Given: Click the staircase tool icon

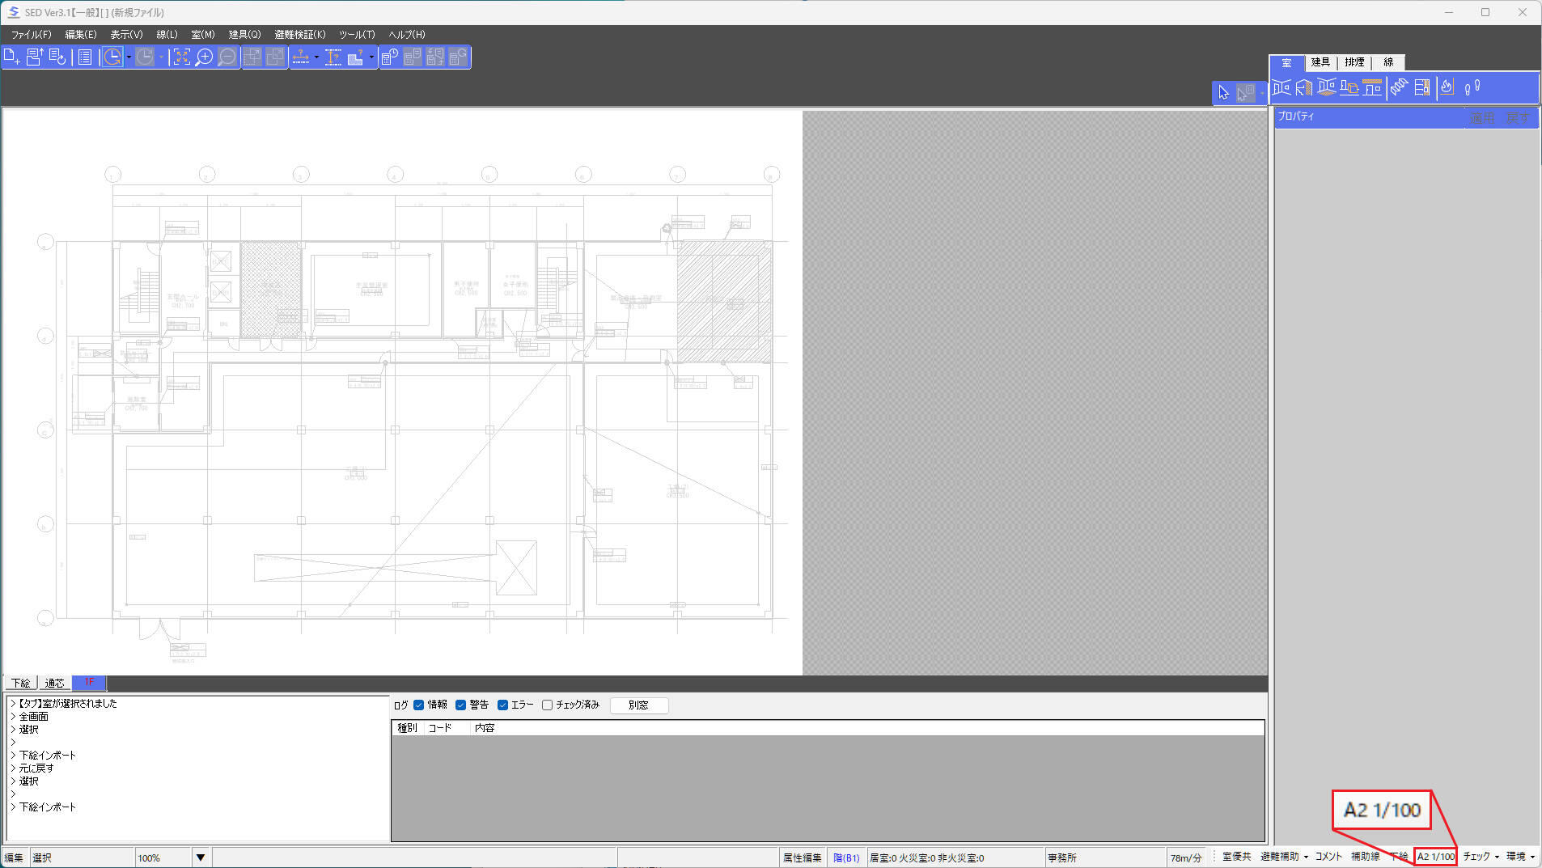Looking at the screenshot, I should pos(1399,87).
